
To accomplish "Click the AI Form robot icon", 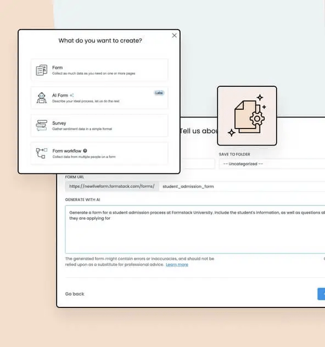I will pos(42,98).
